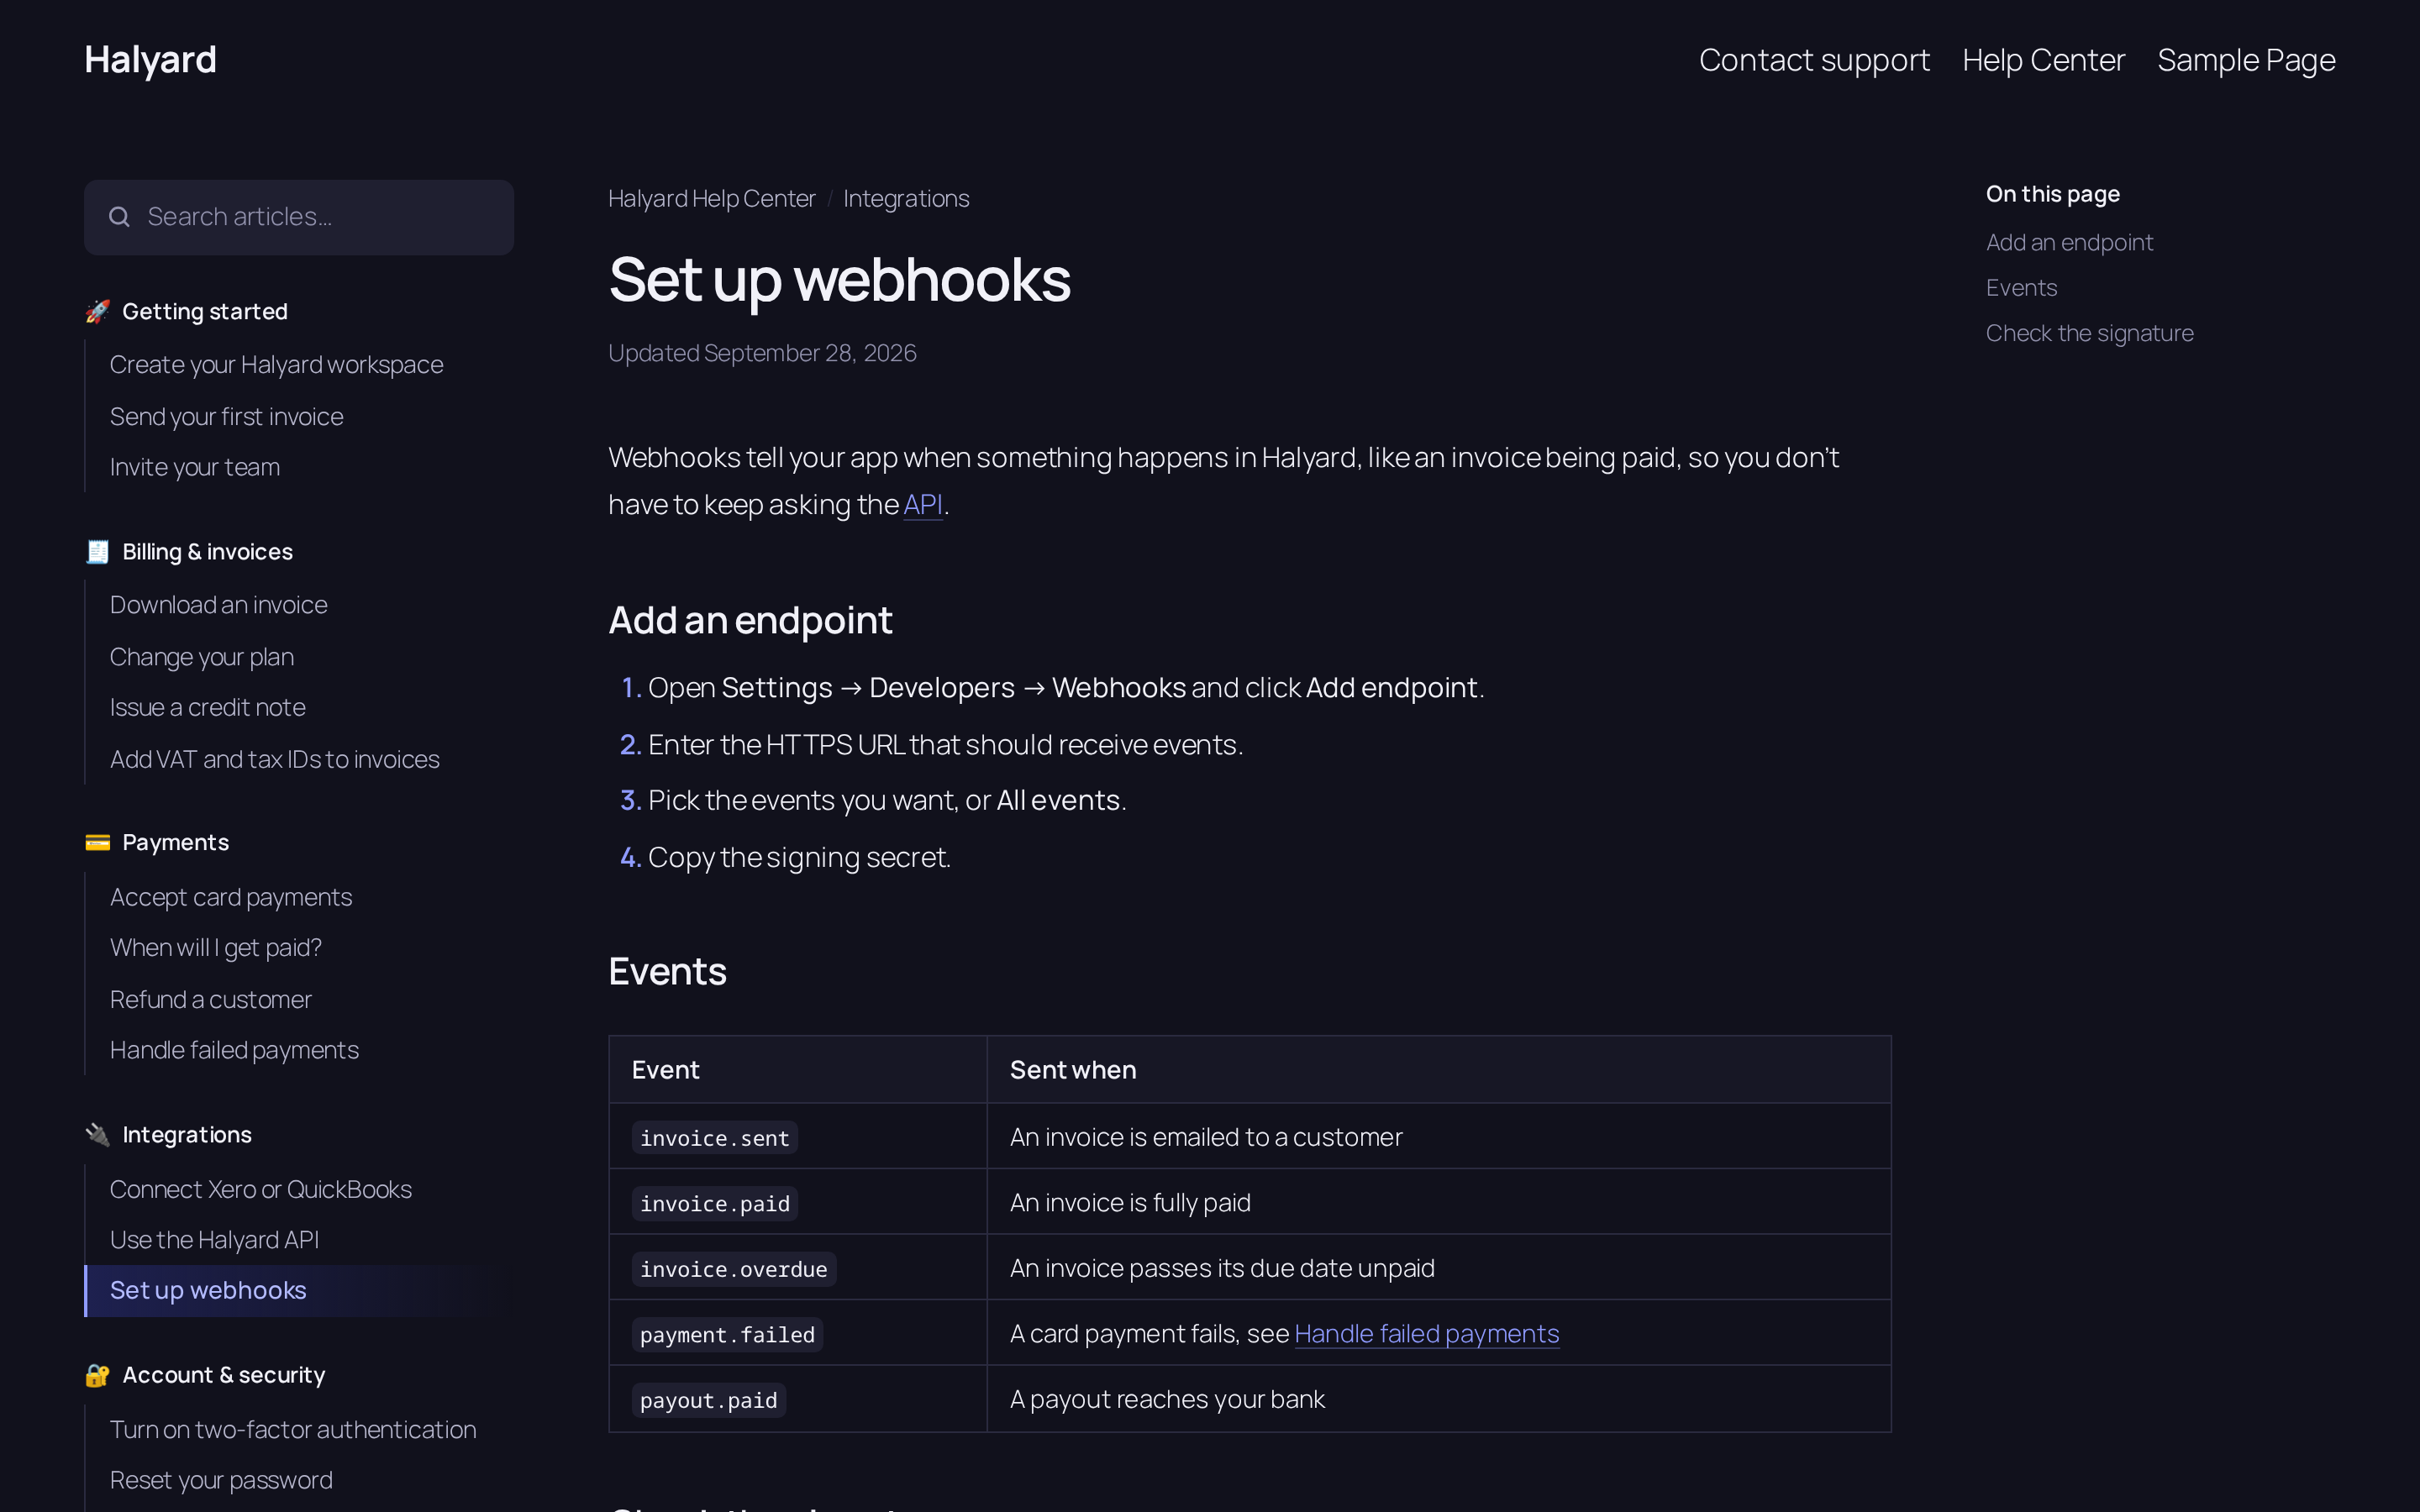
Task: Click the search magnifier icon
Action: (119, 217)
